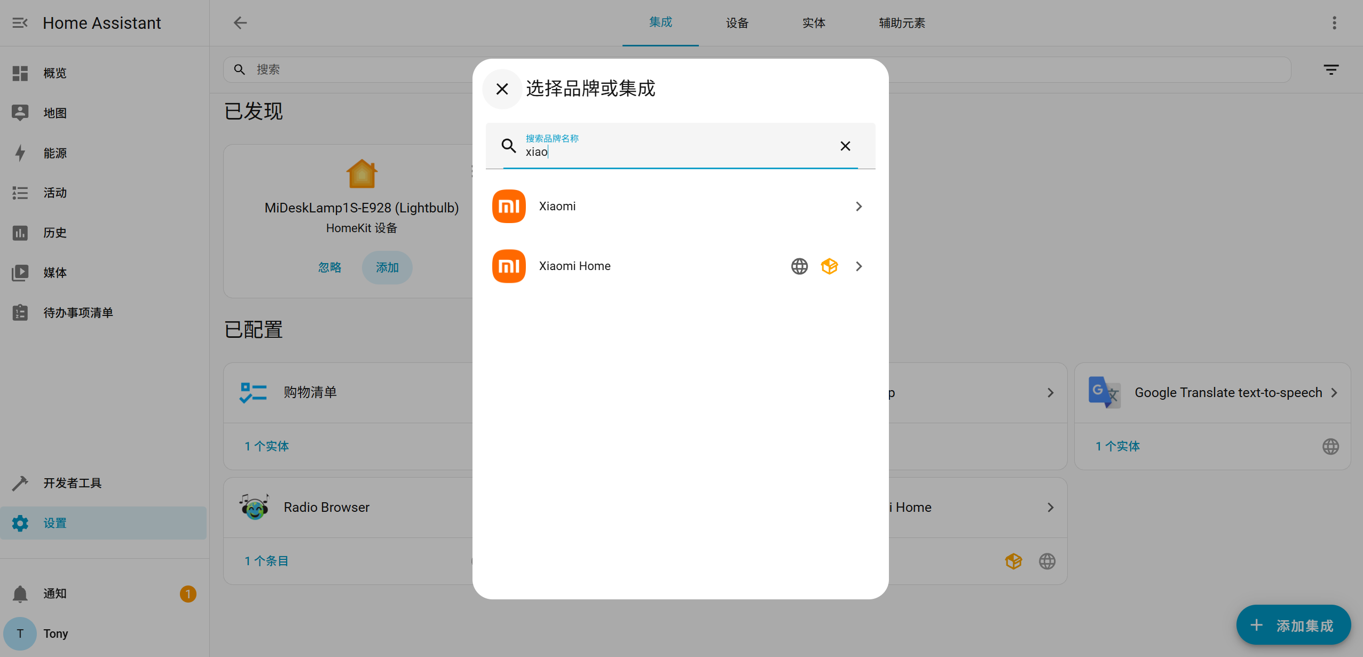Open the Energy (能源) sidebar icon

coord(20,153)
